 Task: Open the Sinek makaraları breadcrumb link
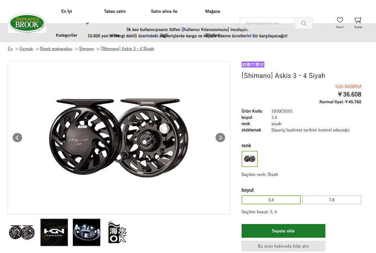pos(56,48)
